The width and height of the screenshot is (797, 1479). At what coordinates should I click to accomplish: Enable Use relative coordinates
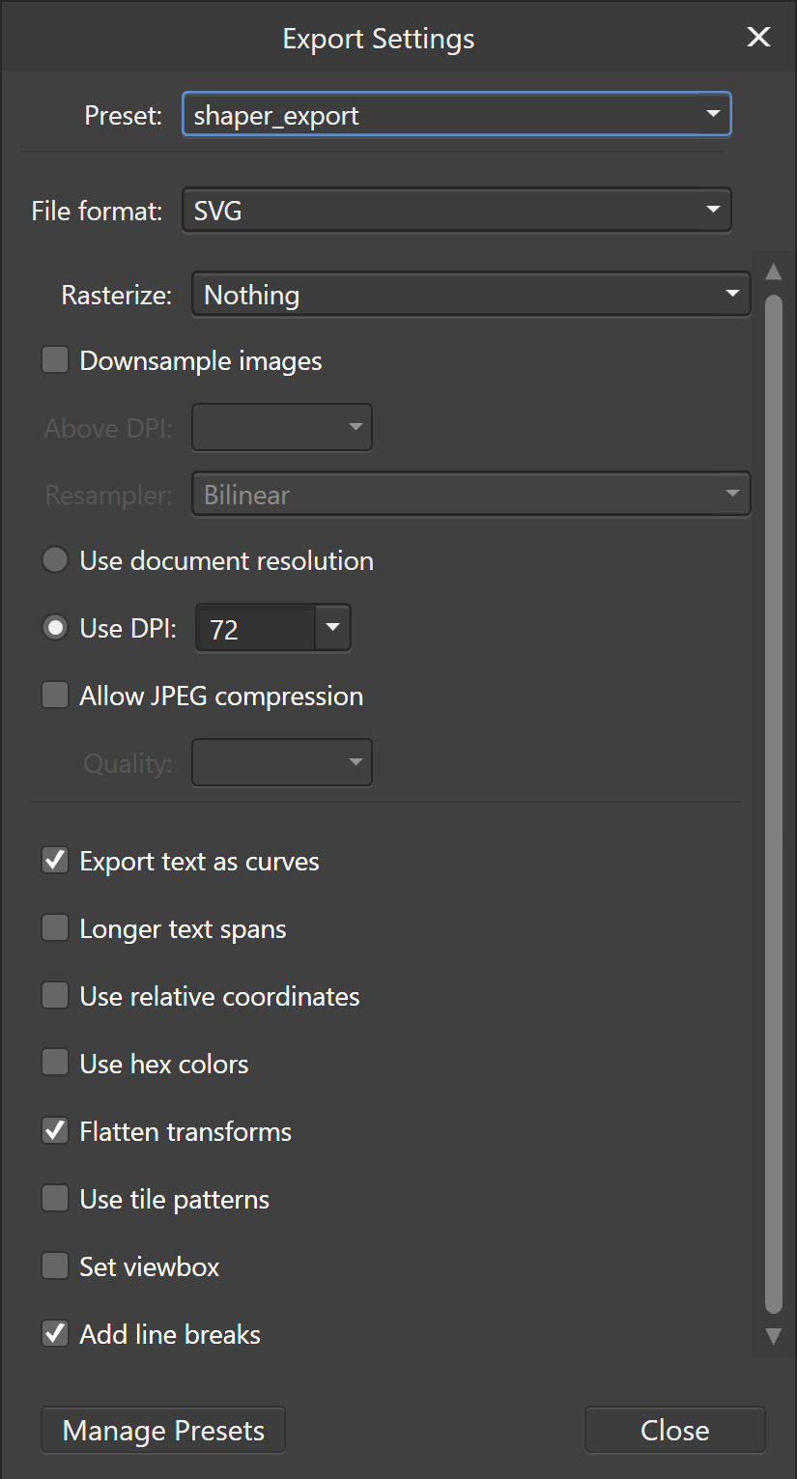coord(55,995)
